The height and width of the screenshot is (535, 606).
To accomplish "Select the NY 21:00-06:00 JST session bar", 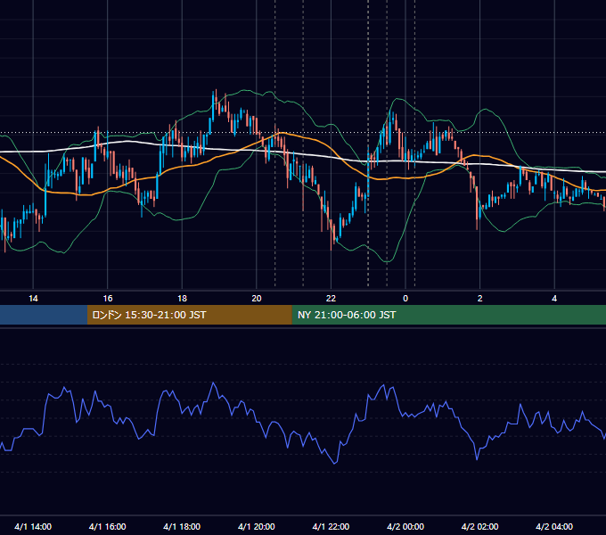I will point(448,315).
